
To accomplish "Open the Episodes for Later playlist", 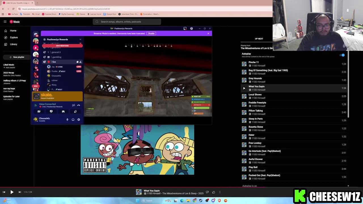I will (x=11, y=97).
